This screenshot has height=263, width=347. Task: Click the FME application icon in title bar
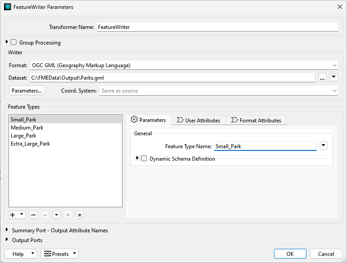point(8,7)
